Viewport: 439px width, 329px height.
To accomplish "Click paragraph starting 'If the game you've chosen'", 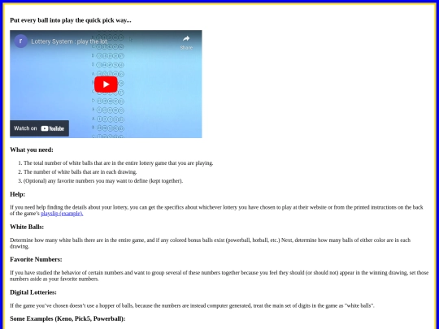I will tap(192, 305).
